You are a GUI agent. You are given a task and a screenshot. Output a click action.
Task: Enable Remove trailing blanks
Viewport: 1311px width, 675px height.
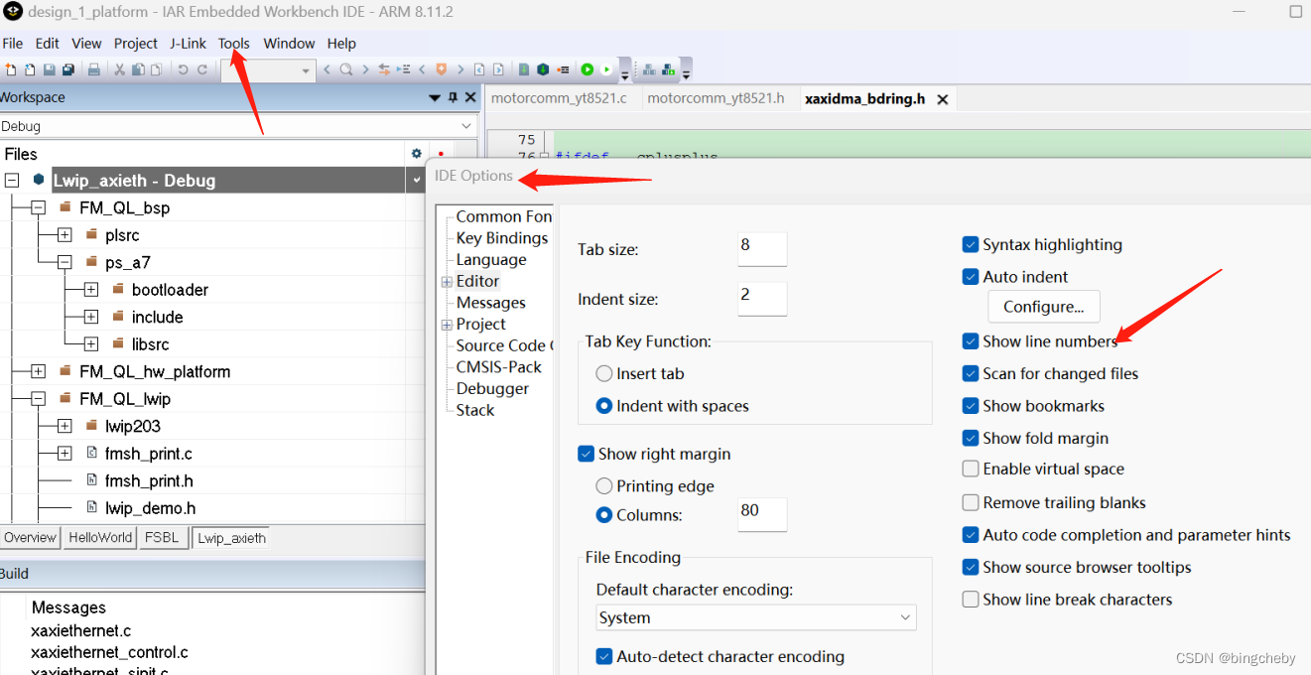pos(971,502)
